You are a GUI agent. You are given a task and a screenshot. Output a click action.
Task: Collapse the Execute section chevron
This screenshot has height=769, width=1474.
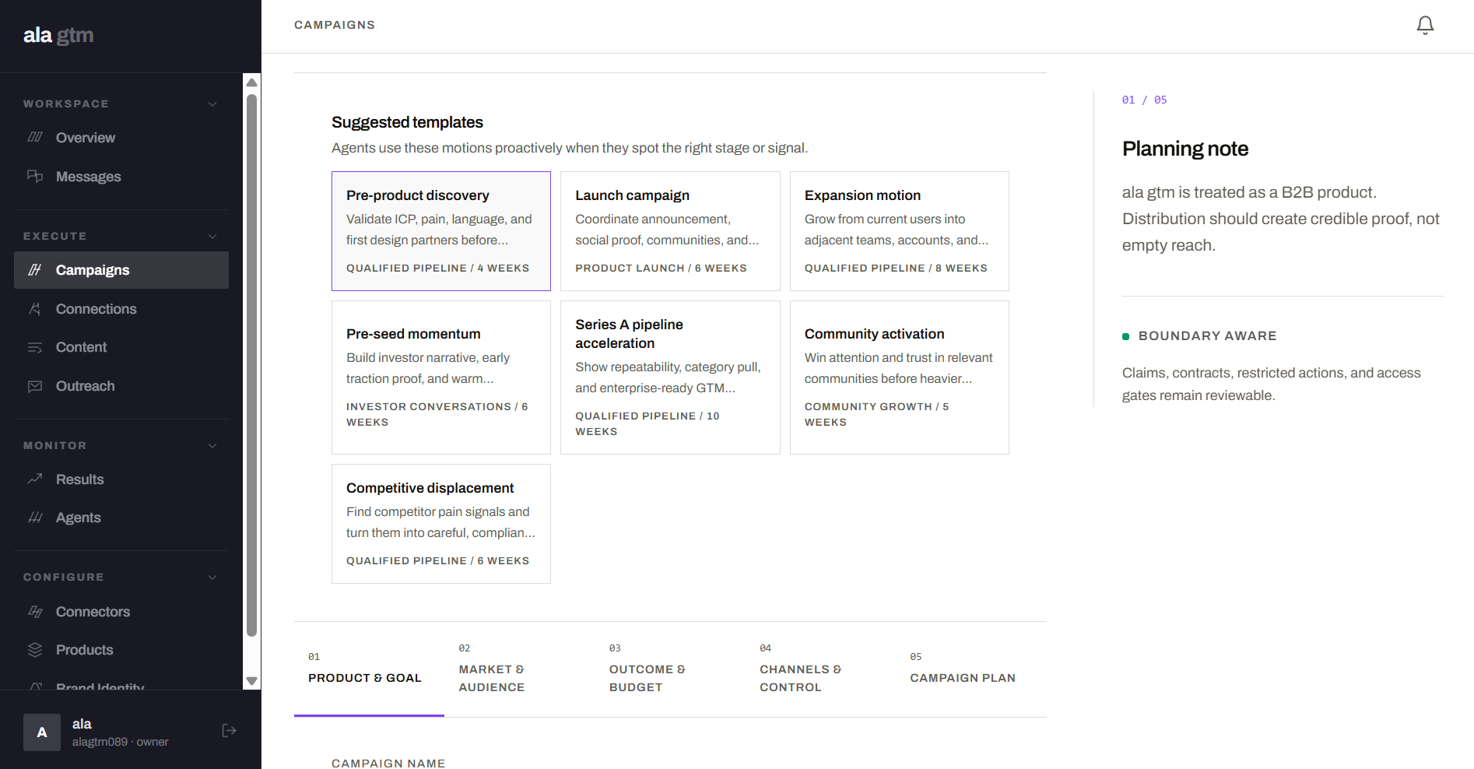coord(212,237)
